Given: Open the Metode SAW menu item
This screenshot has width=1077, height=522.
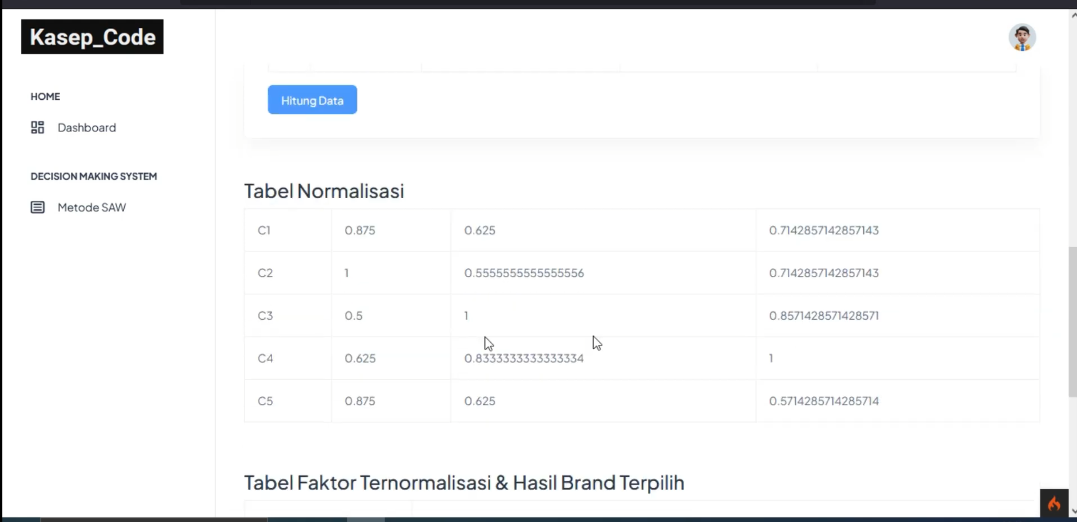Looking at the screenshot, I should (78, 207).
